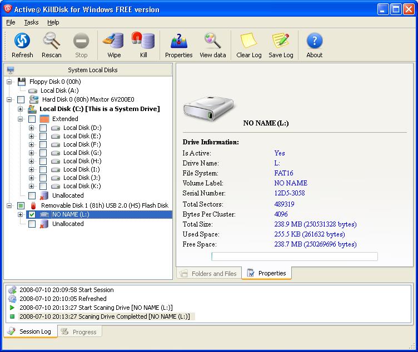Click the Hard Disk 0 Maxtor icon
418x352 pixels.
pyautogui.click(x=34, y=99)
